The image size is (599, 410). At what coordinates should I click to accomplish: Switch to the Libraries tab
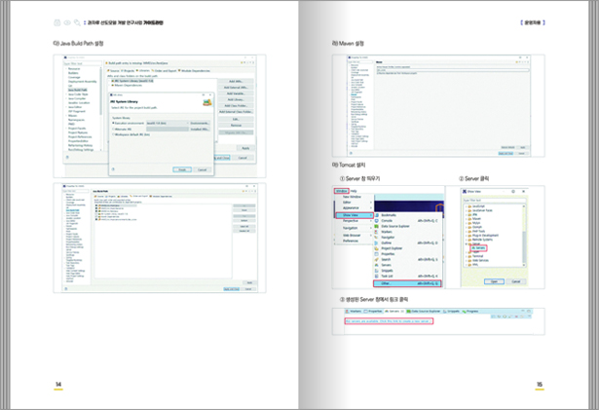(143, 71)
